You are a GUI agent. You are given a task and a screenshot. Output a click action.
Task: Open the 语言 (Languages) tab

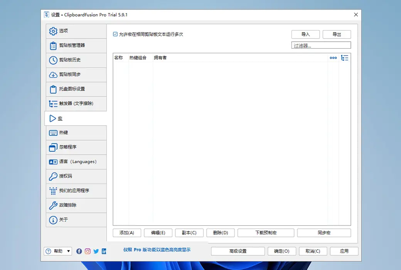[x=76, y=162]
